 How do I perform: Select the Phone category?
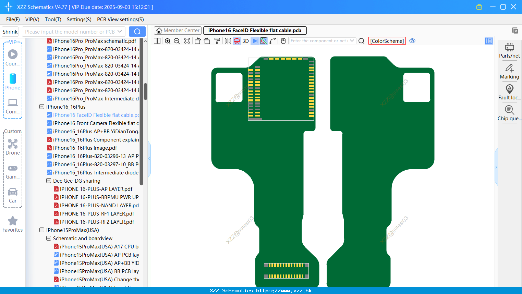point(13,82)
